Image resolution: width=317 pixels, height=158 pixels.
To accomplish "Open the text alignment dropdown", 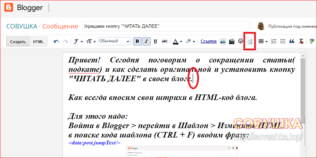I will pos(263,41).
